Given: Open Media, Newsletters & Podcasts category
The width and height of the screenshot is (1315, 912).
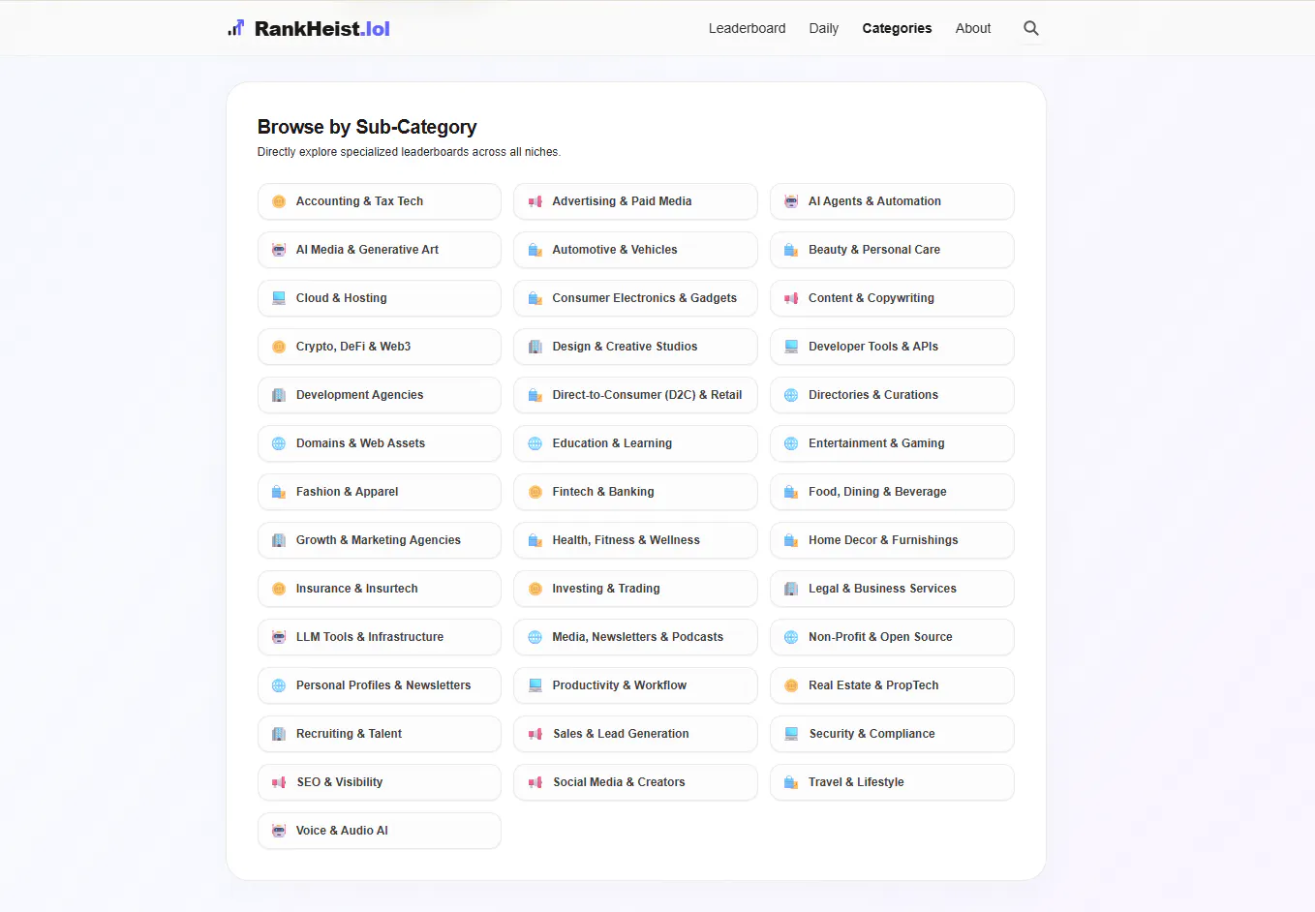Looking at the screenshot, I should pos(635,637).
